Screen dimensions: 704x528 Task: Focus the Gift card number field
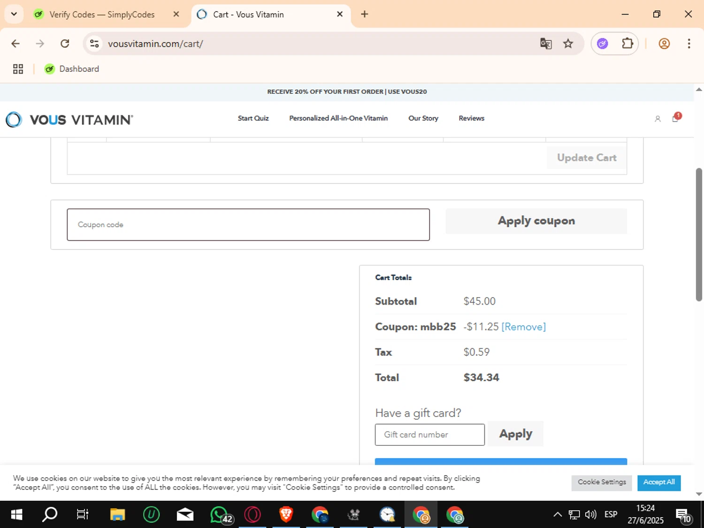(x=430, y=435)
